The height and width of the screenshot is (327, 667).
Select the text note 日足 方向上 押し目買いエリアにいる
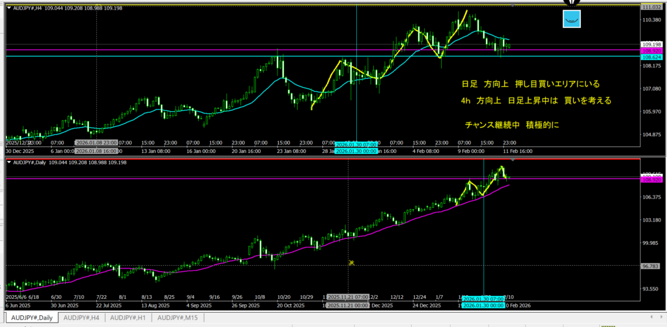530,85
